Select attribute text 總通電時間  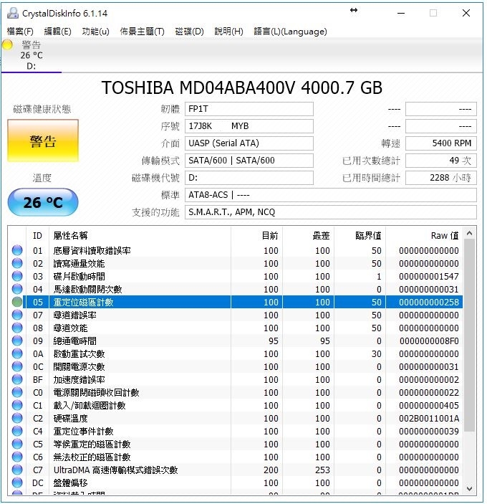(x=74, y=341)
